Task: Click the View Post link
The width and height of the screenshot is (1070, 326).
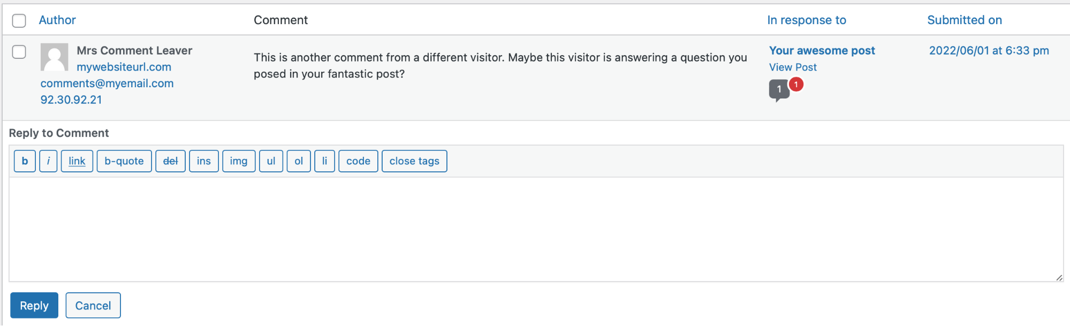Action: coord(793,67)
